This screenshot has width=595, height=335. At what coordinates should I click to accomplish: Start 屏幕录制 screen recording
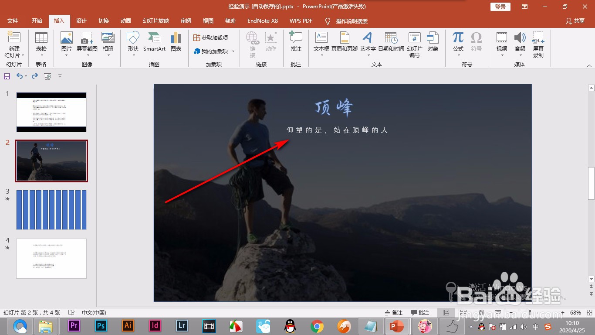pyautogui.click(x=538, y=45)
